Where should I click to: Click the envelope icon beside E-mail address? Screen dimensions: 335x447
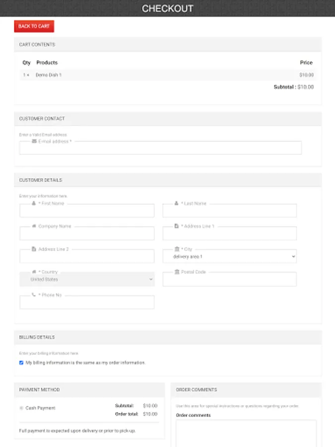click(34, 141)
